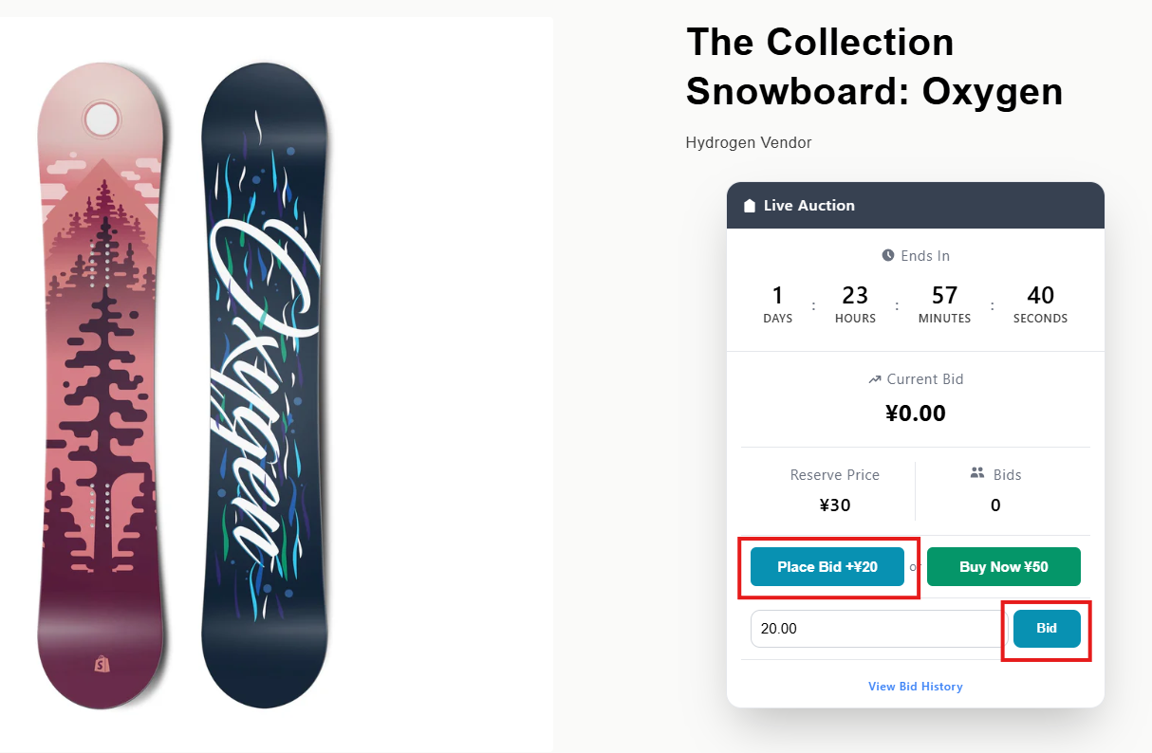1152x753 pixels.
Task: Click the ¥0.00 current bid amount
Action: pyautogui.click(x=915, y=413)
